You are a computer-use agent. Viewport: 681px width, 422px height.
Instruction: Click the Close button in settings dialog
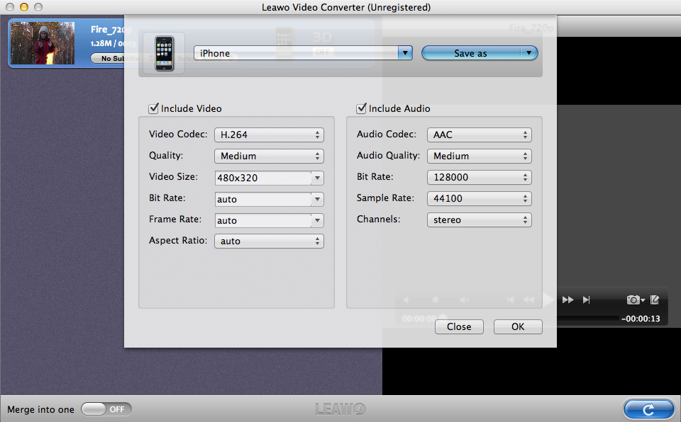click(459, 326)
